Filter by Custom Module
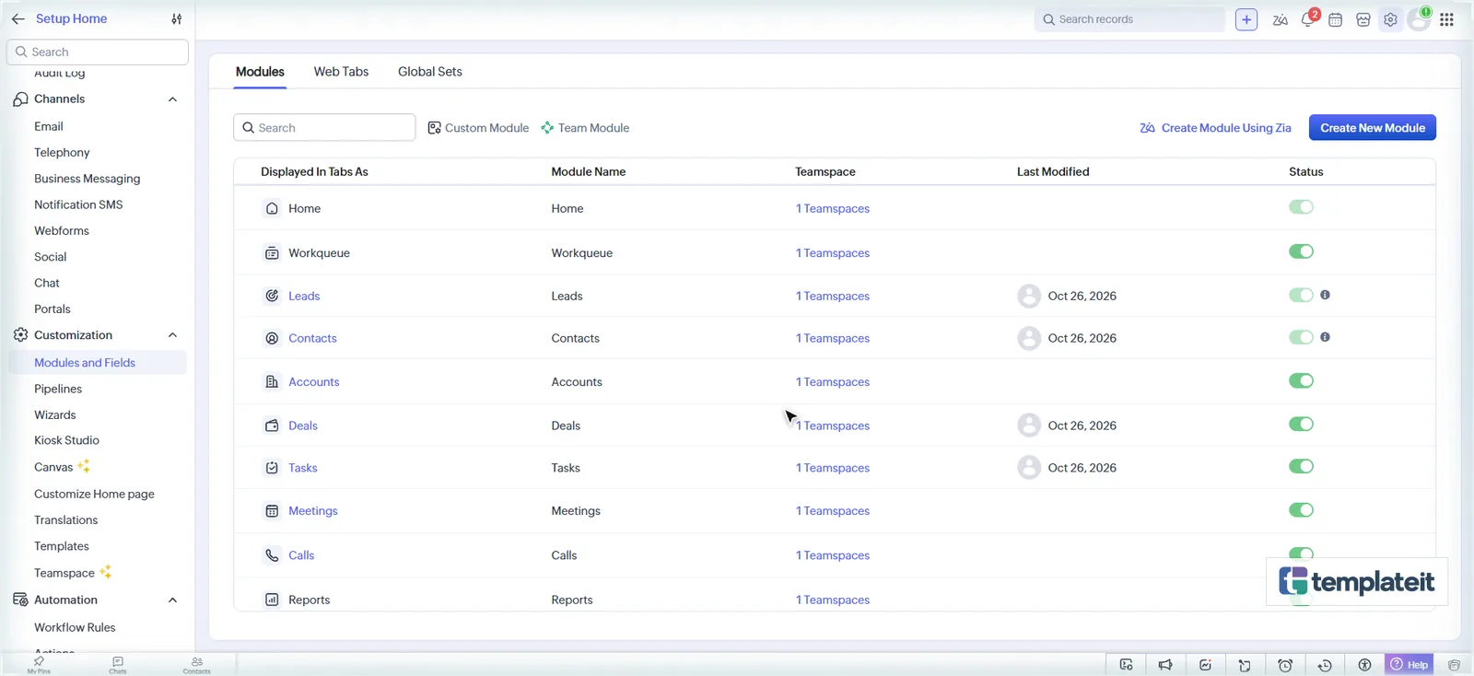The width and height of the screenshot is (1474, 676). [x=478, y=128]
